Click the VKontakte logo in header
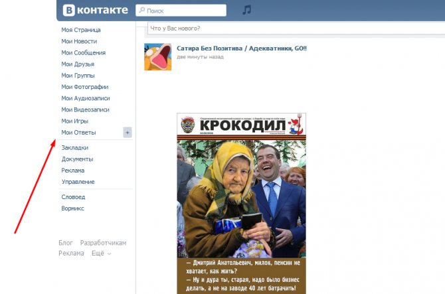 click(x=95, y=10)
